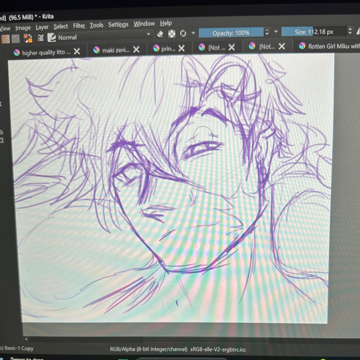Open the foreground/background color selector
The height and width of the screenshot is (360, 360).
pyautogui.click(x=28, y=38)
